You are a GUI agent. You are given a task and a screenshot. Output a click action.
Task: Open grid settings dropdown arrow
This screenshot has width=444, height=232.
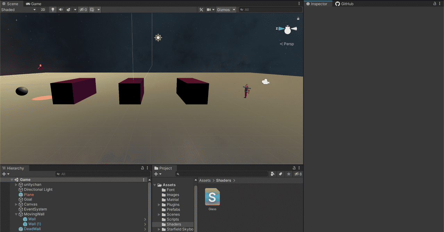point(99,10)
